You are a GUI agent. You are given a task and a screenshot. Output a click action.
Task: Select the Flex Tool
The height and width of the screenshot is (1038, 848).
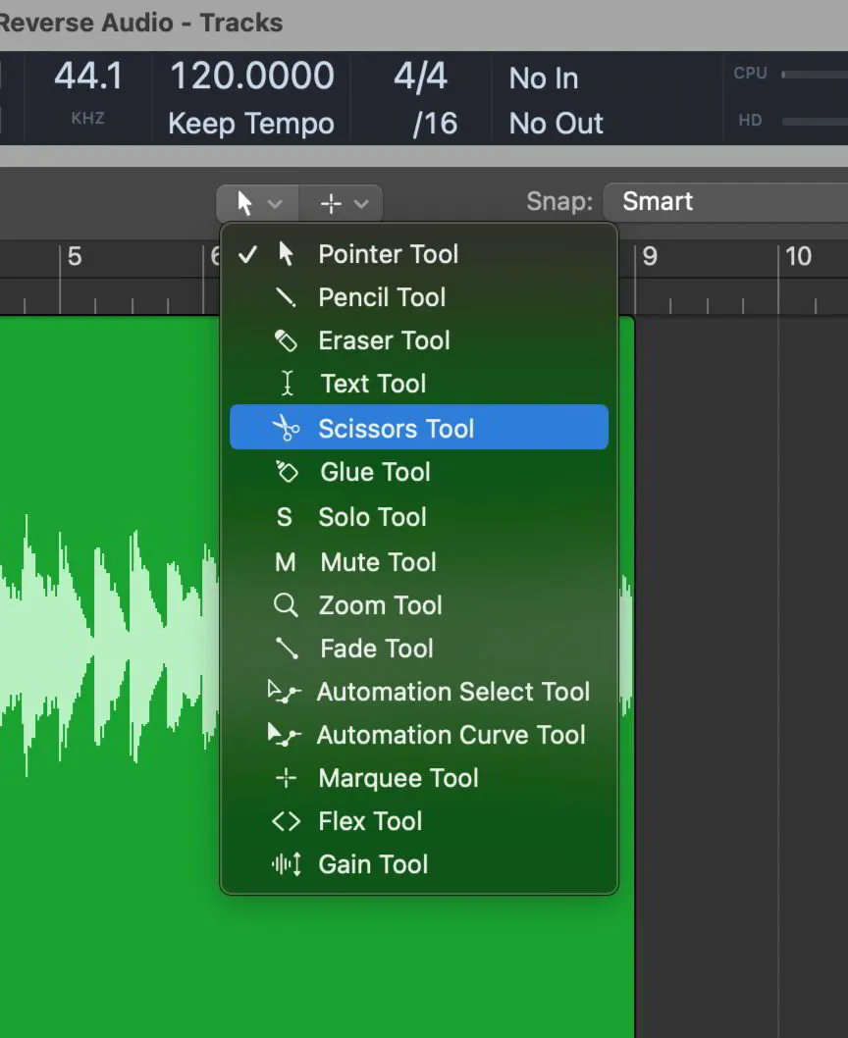370,821
